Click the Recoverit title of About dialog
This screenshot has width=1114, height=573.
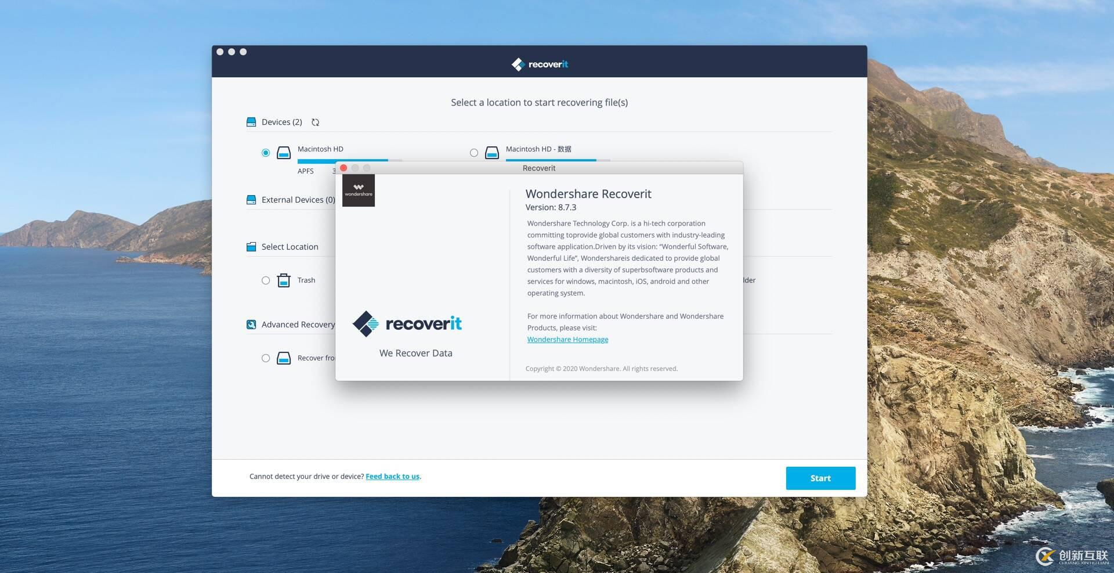click(x=539, y=168)
